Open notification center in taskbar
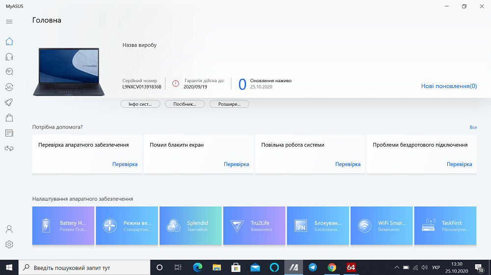Image resolution: width=491 pixels, height=275 pixels. 479,268
